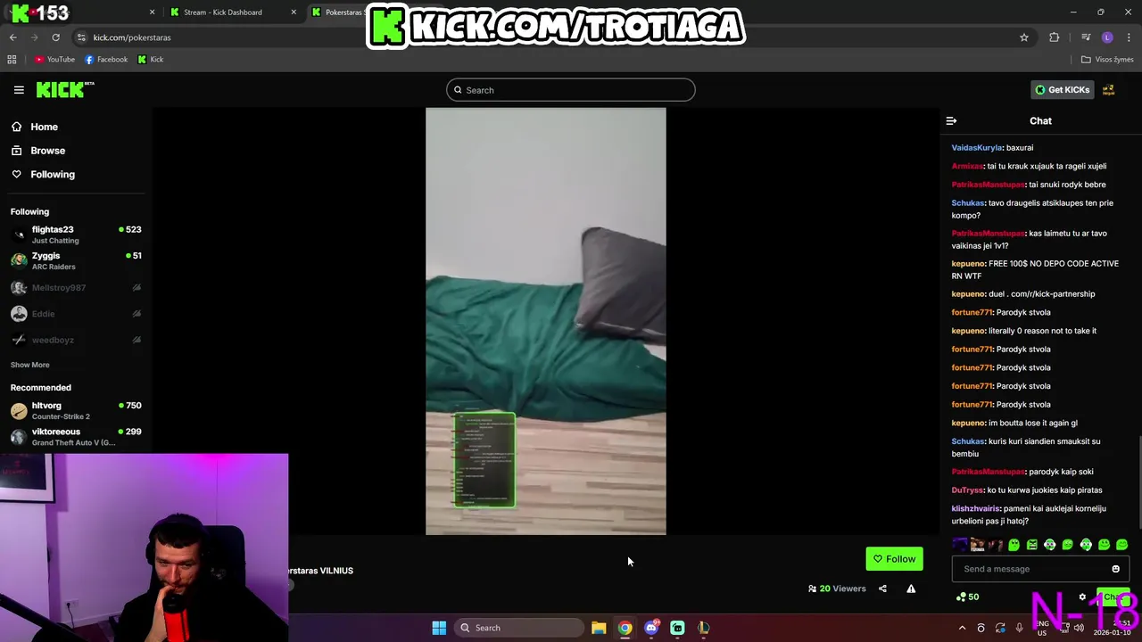Open recommended viktoreeous channel
The height and width of the screenshot is (642, 1142).
click(x=76, y=437)
